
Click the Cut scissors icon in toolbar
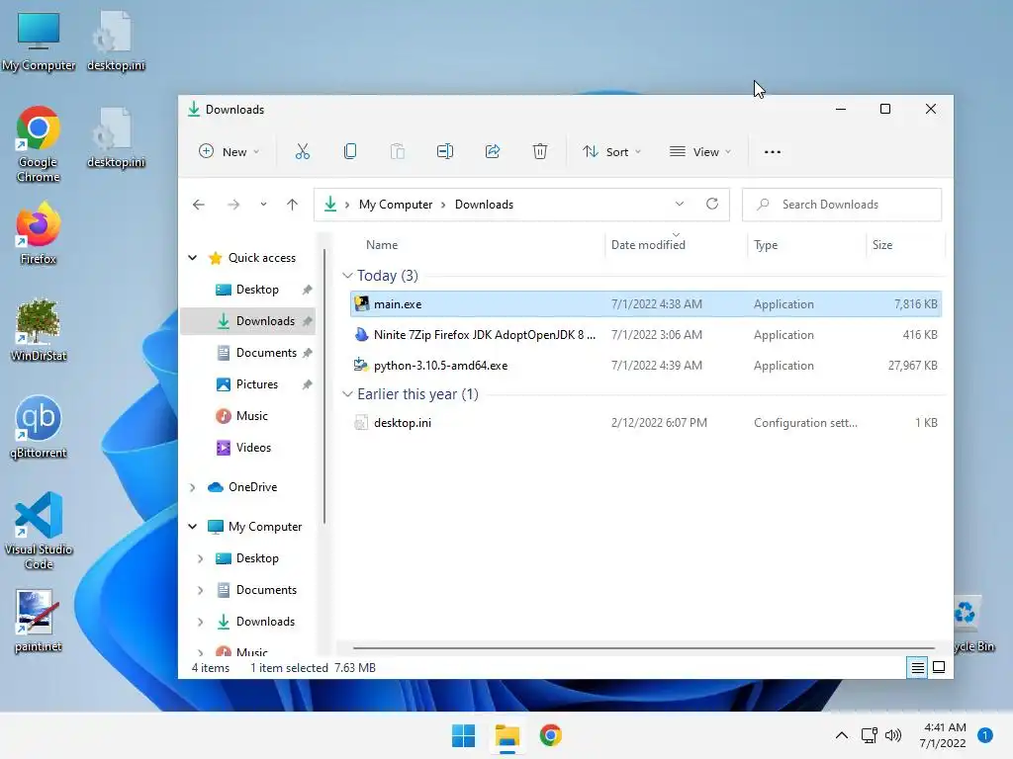(x=303, y=151)
